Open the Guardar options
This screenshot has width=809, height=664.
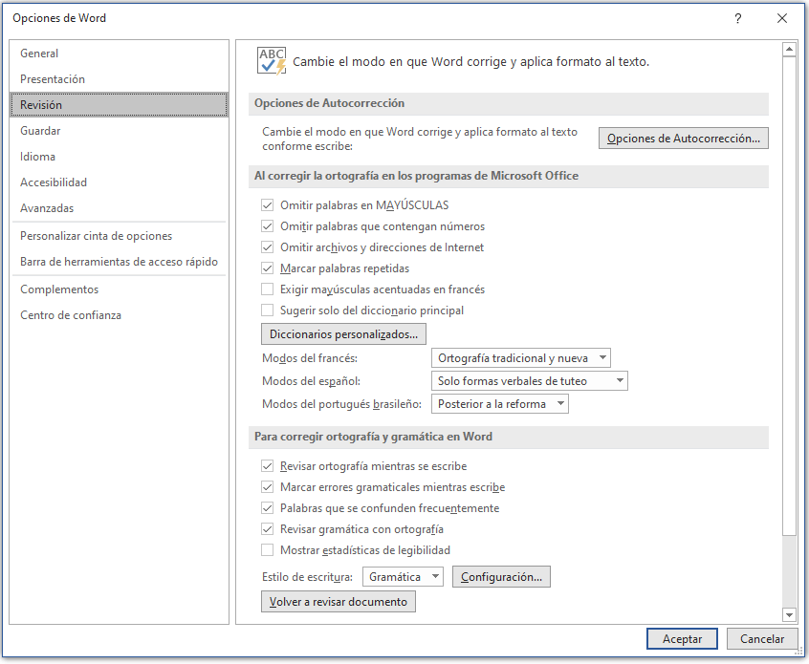click(119, 131)
